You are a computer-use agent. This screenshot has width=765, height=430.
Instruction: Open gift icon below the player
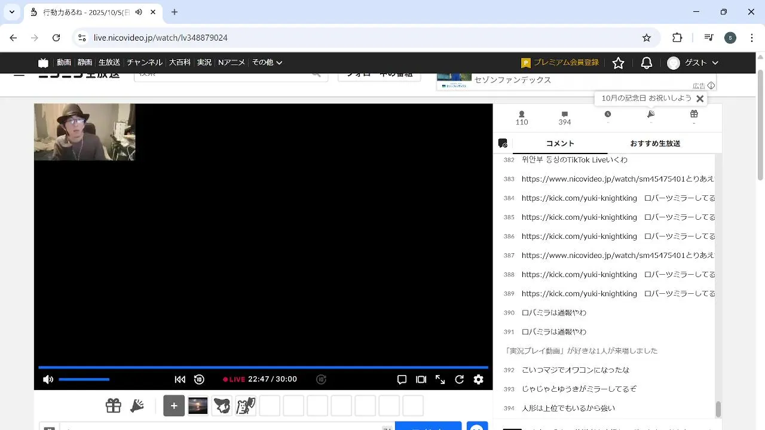point(114,406)
